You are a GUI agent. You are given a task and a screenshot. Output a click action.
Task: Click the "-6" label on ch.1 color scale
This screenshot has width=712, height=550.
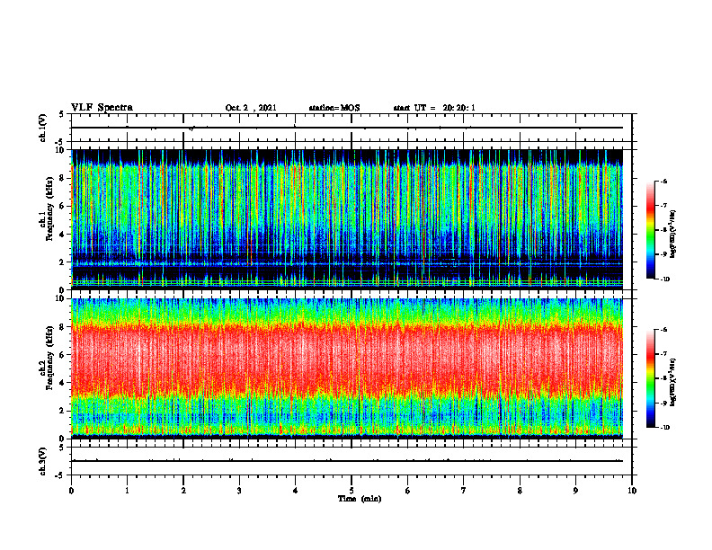663,181
